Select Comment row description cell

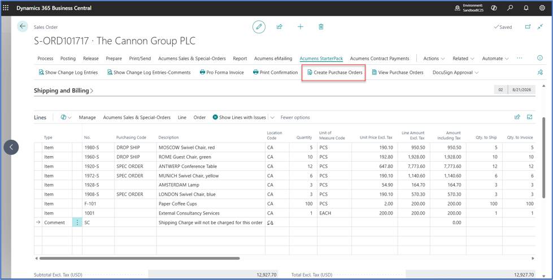[x=211, y=223]
